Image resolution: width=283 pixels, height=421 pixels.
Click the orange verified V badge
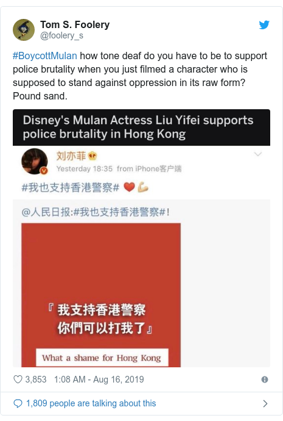click(x=44, y=170)
